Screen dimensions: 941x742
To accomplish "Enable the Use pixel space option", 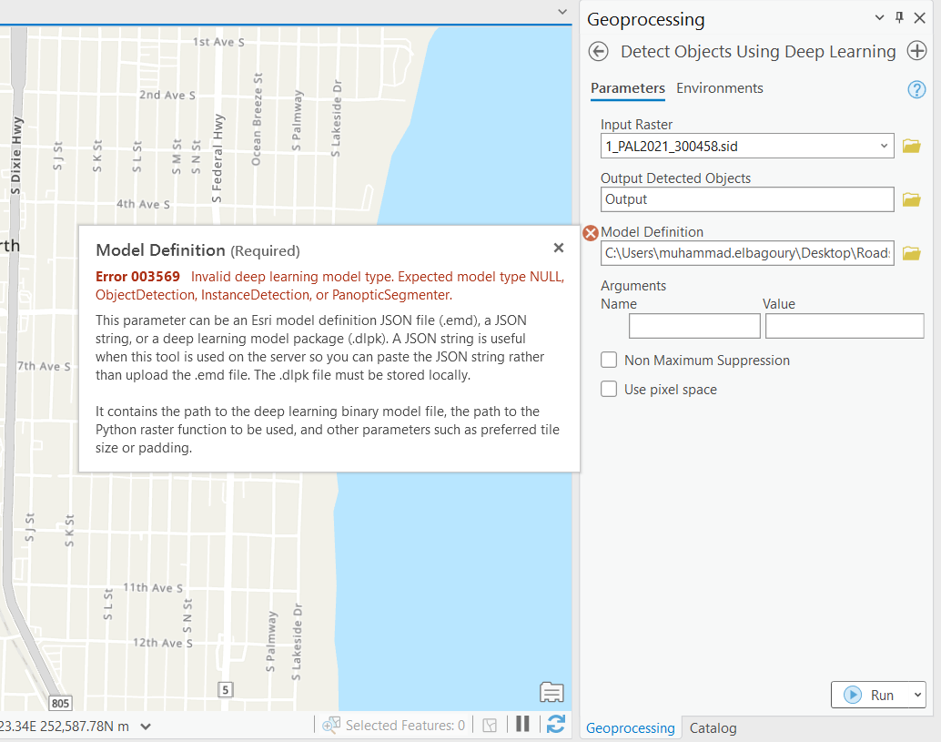I will click(x=608, y=389).
